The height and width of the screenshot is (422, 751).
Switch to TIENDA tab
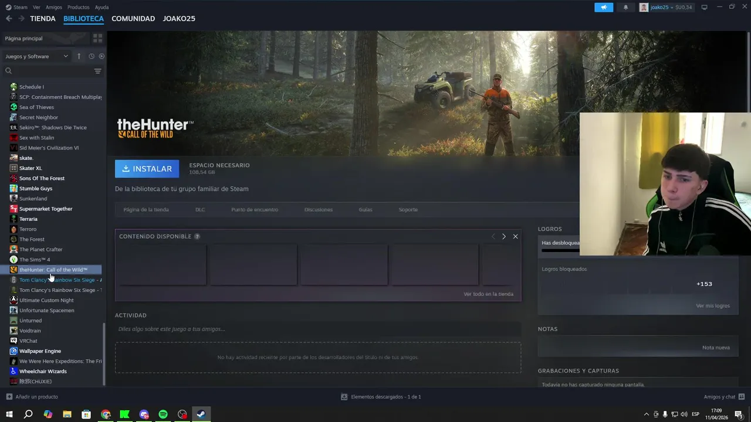pyautogui.click(x=43, y=19)
